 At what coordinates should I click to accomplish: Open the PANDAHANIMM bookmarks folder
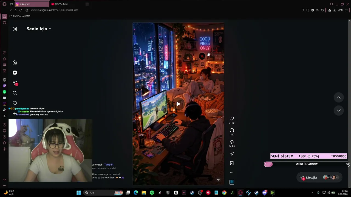(20, 16)
